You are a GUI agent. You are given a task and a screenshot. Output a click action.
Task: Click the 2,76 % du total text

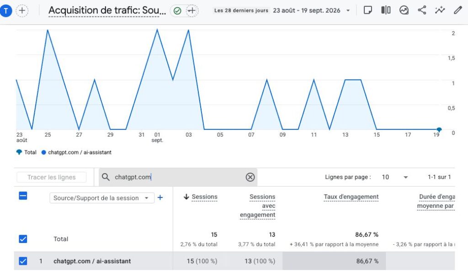click(x=199, y=244)
